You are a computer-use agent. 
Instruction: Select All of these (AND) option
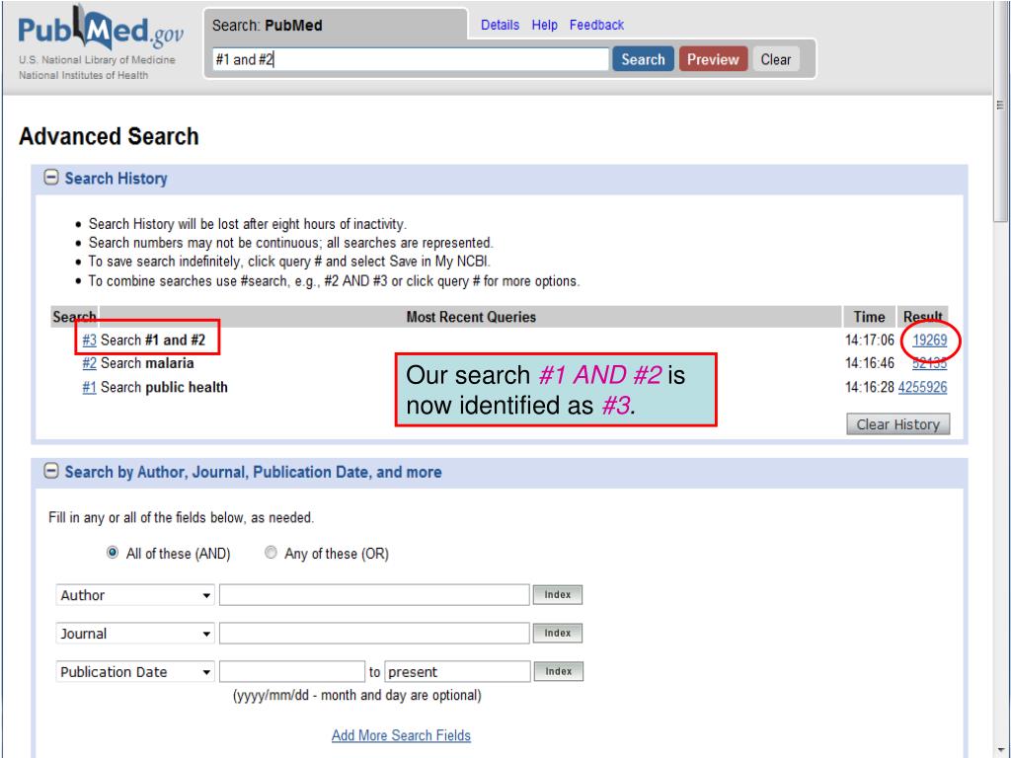click(113, 553)
